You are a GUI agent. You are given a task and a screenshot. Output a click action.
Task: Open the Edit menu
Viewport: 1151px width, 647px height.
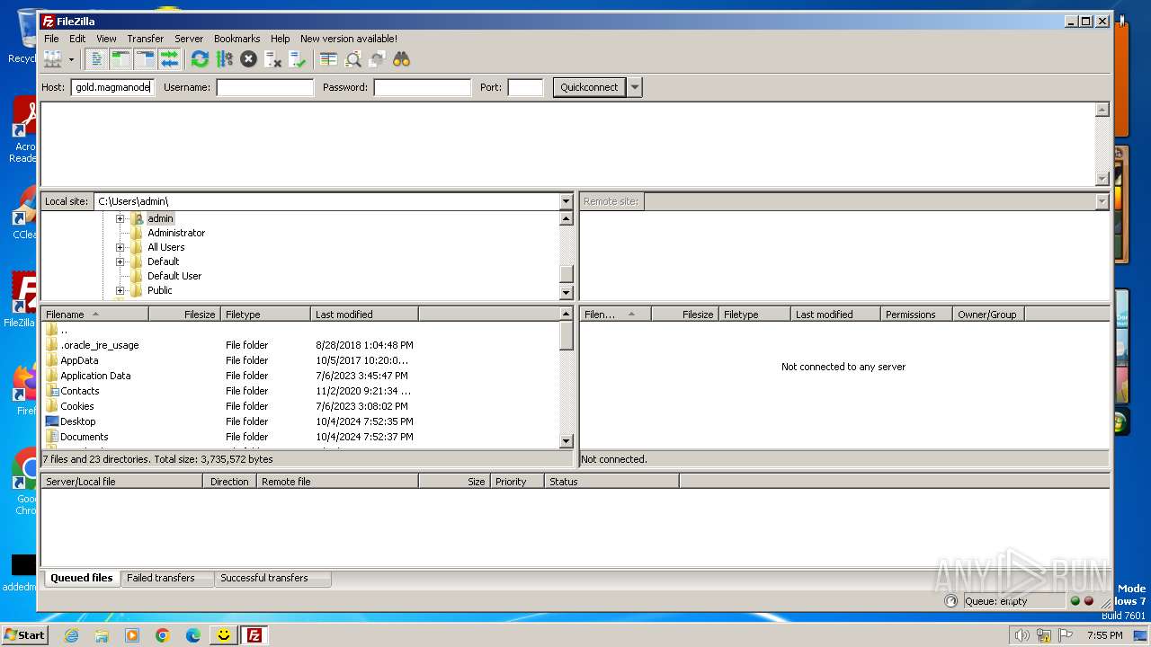[77, 39]
